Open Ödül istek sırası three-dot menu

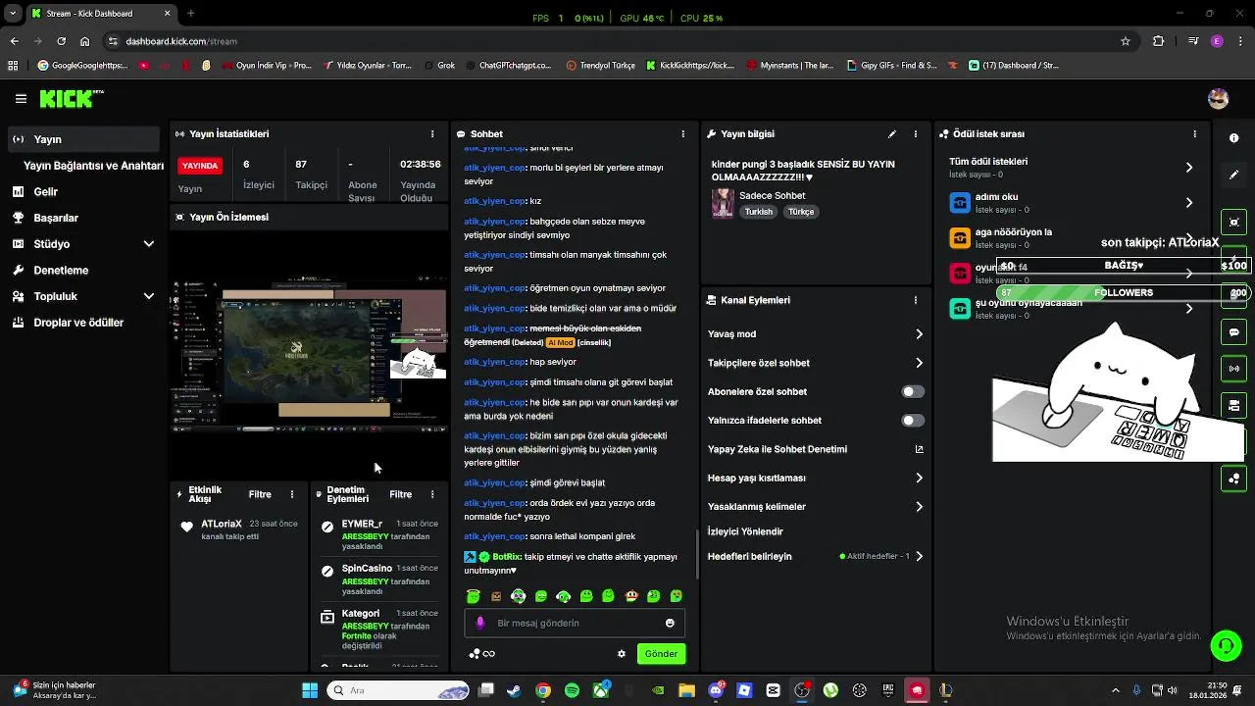point(1194,133)
